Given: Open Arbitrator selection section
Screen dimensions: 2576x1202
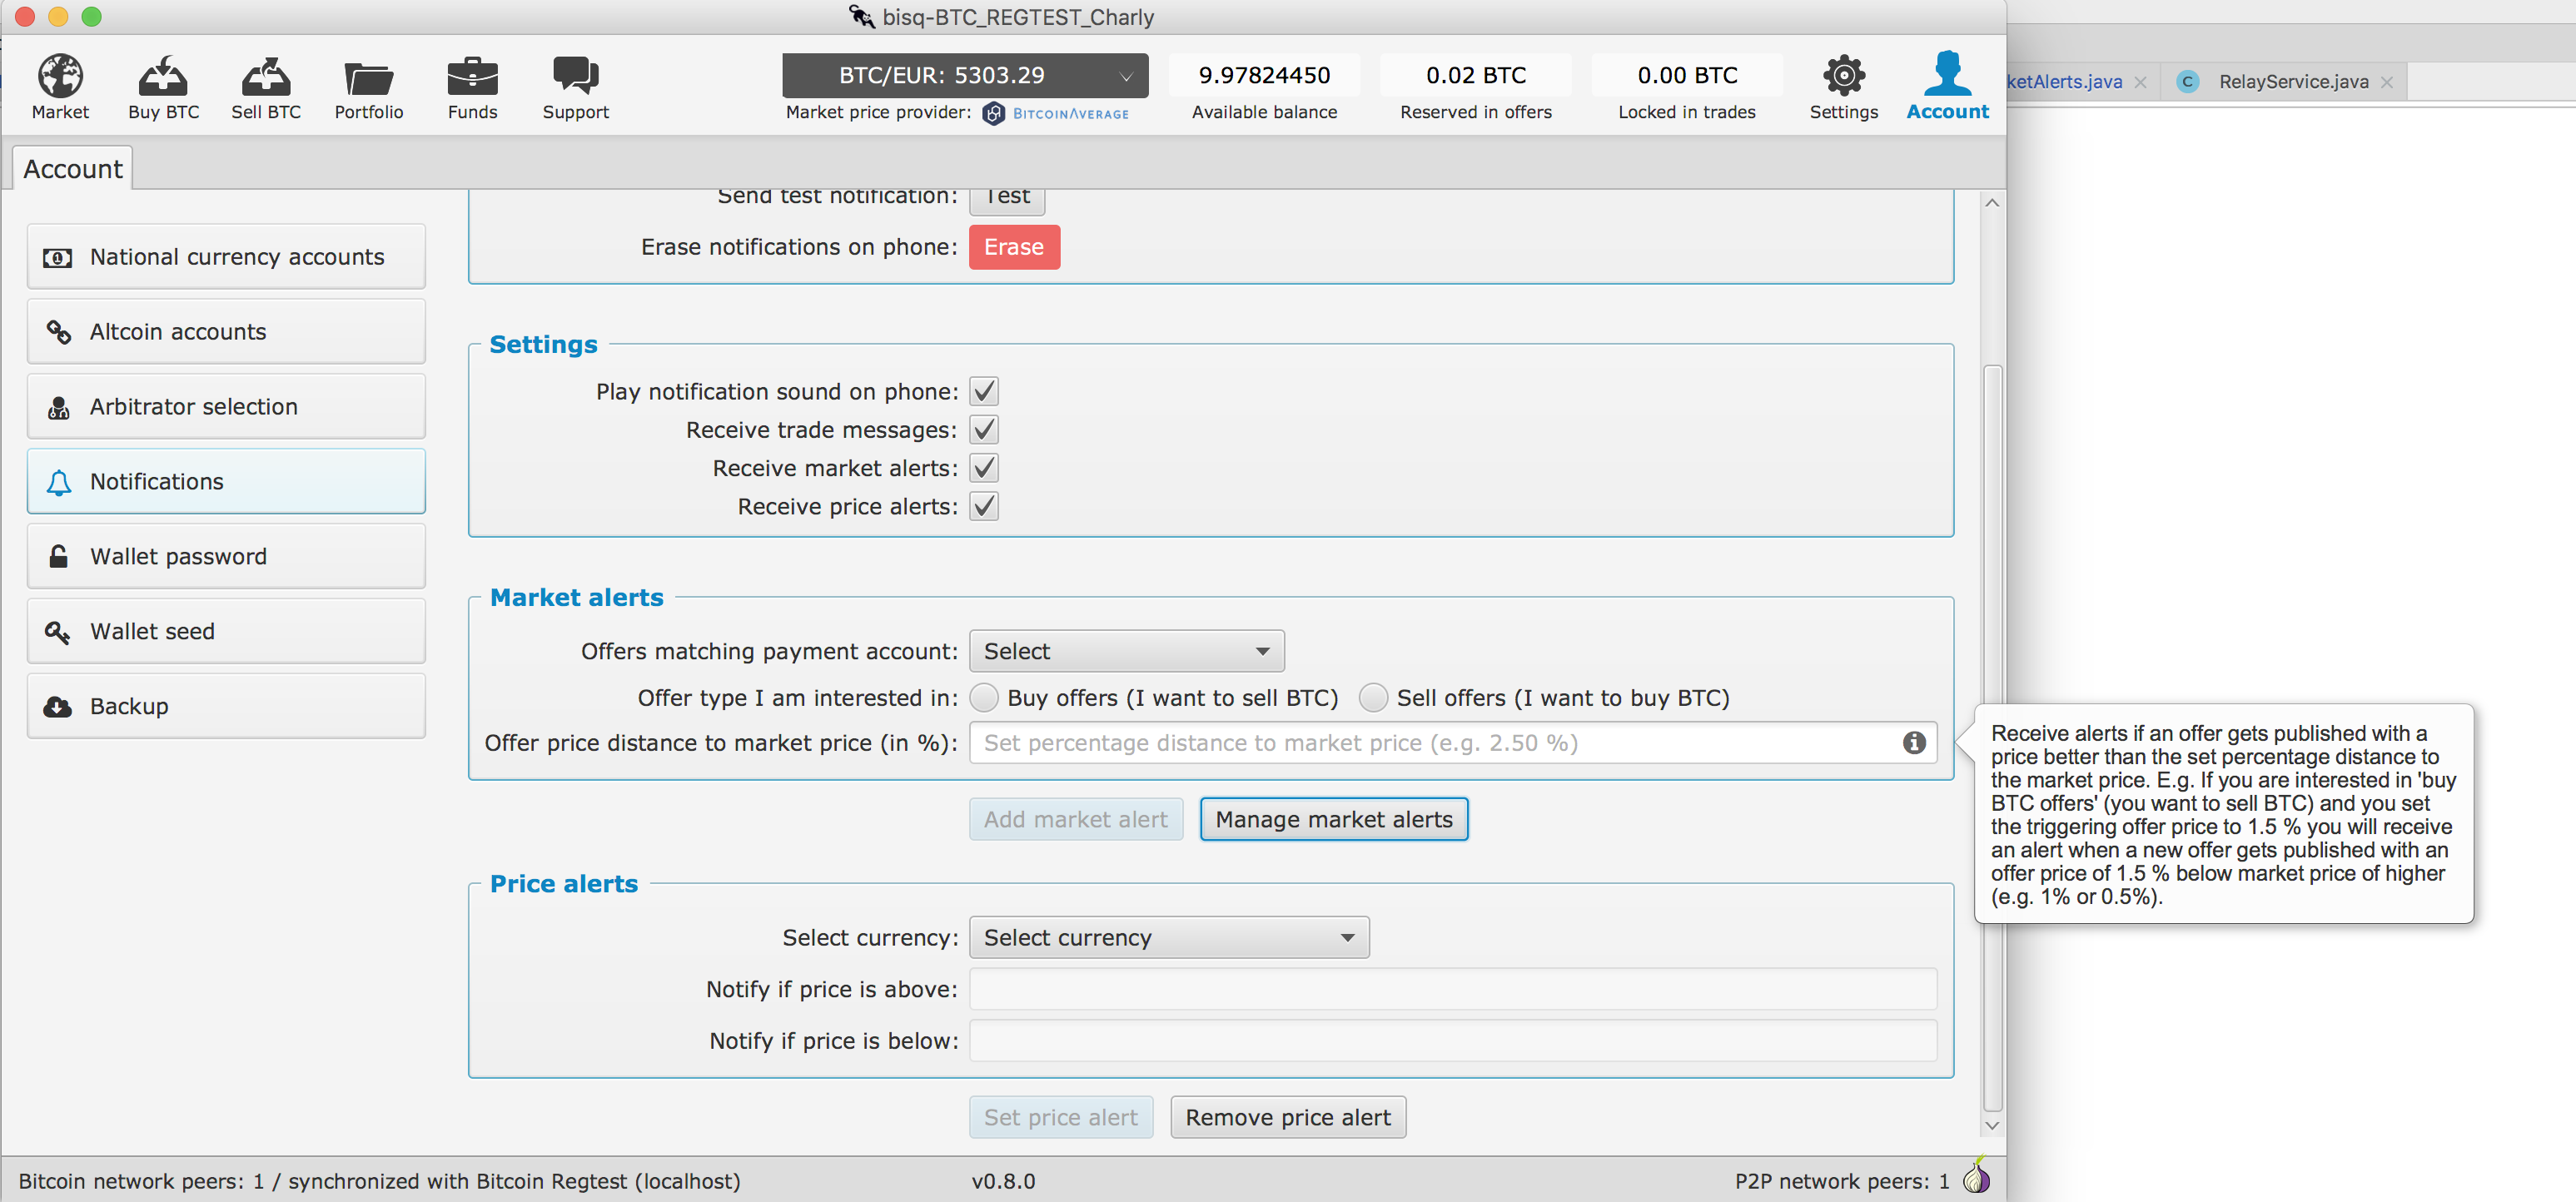Looking at the screenshot, I should (x=226, y=407).
